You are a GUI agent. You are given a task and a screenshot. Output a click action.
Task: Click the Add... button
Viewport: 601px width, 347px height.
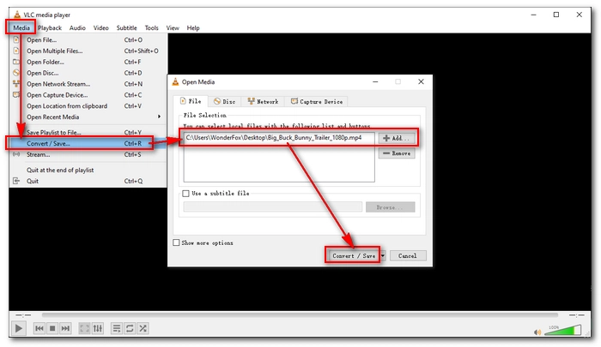(x=397, y=138)
